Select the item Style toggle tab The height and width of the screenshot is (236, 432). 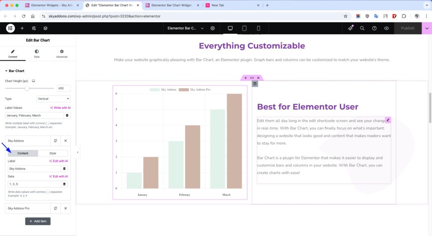53,153
